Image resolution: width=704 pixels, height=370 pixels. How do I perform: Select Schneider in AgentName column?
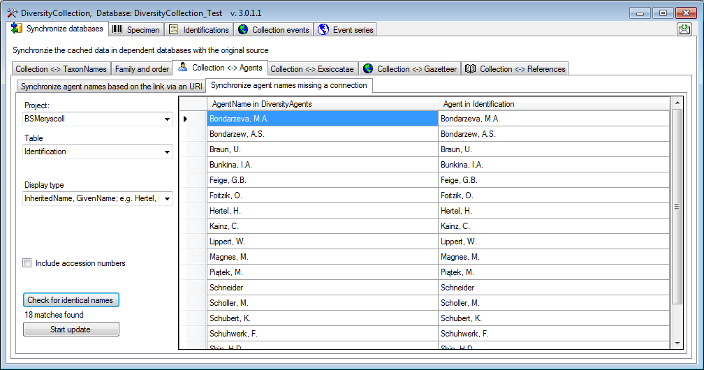(x=323, y=288)
